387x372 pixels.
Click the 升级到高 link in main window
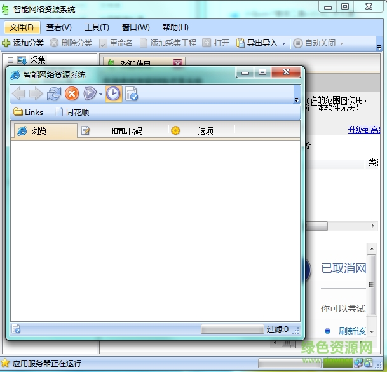click(x=364, y=130)
